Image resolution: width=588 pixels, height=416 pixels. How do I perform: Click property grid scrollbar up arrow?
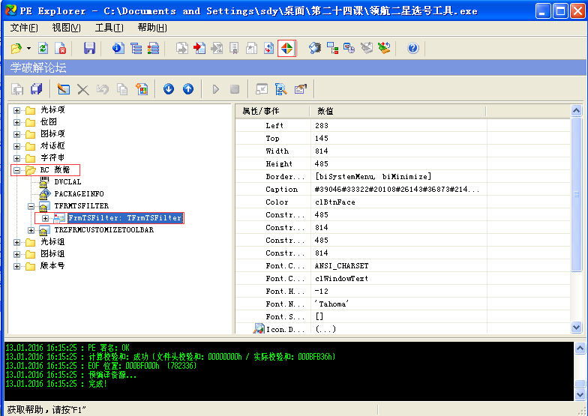click(x=576, y=111)
